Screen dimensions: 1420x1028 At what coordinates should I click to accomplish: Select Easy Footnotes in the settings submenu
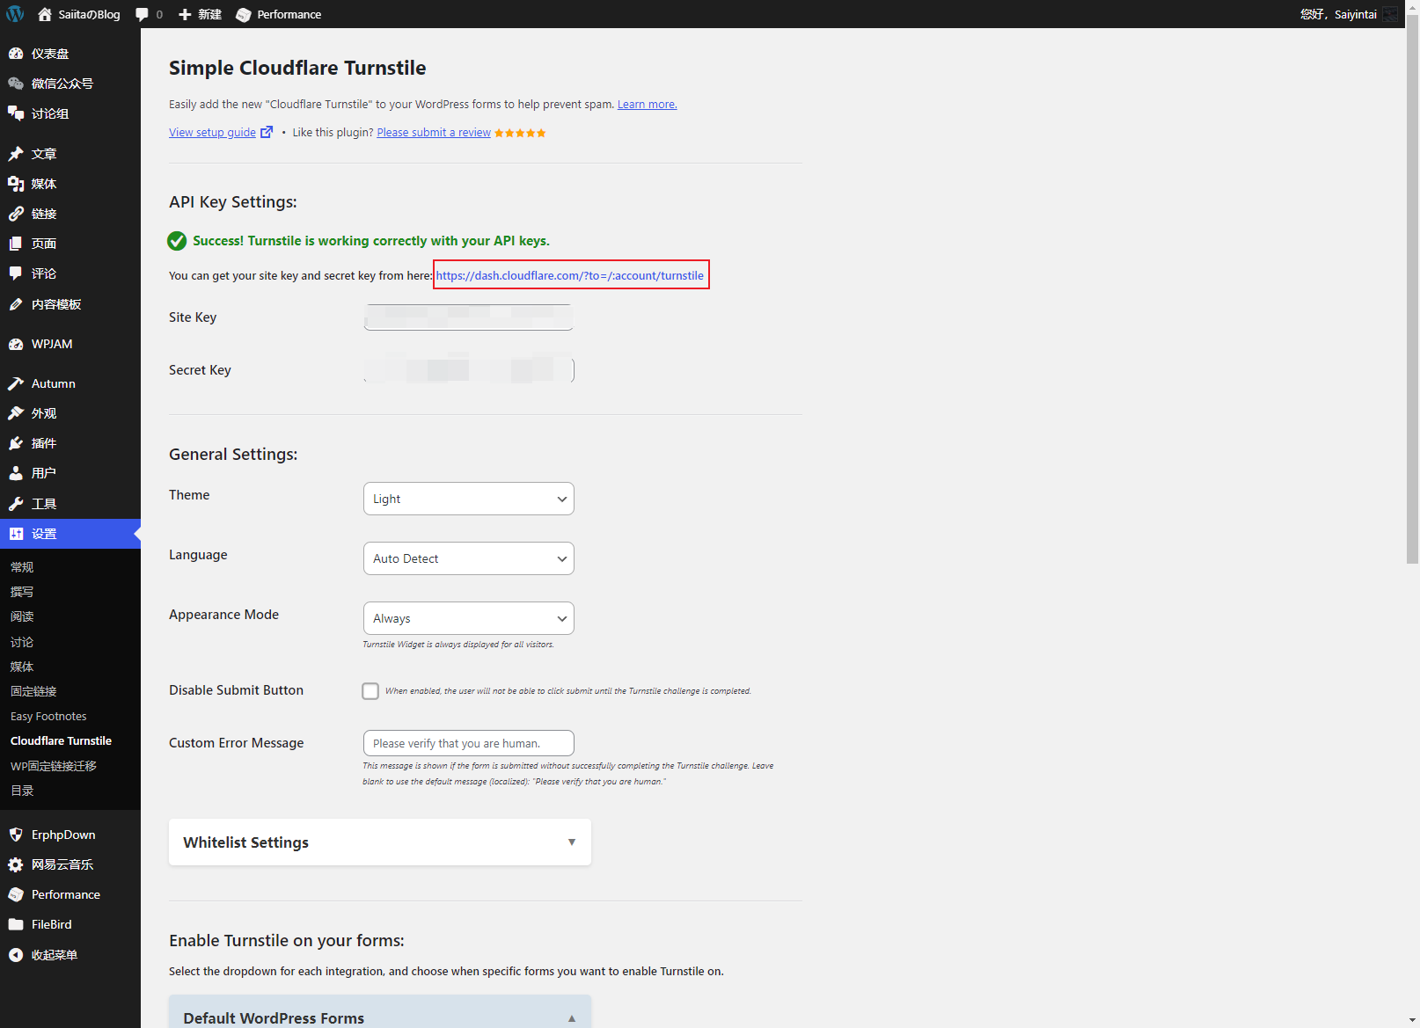click(x=48, y=717)
